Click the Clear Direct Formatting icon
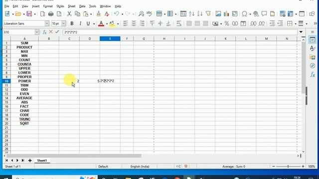This screenshot has width=319, height=179. [107, 14]
